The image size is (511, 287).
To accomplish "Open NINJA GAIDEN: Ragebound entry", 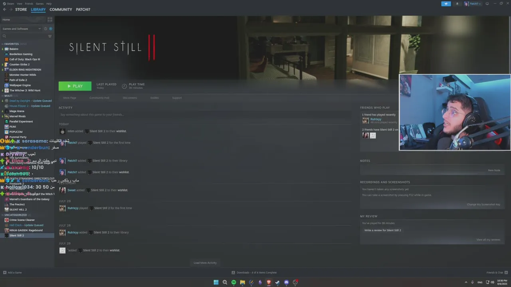I will tap(26, 230).
